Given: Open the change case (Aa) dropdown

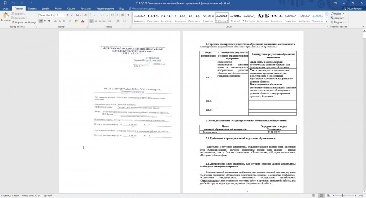Looking at the screenshot, I should coord(78,15).
